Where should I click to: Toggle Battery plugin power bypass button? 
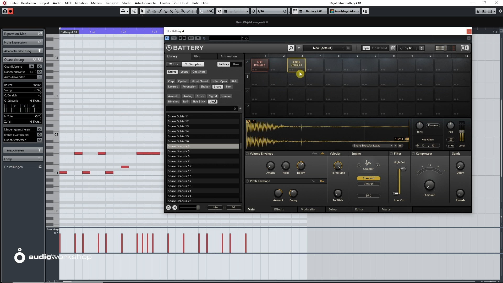point(167,38)
